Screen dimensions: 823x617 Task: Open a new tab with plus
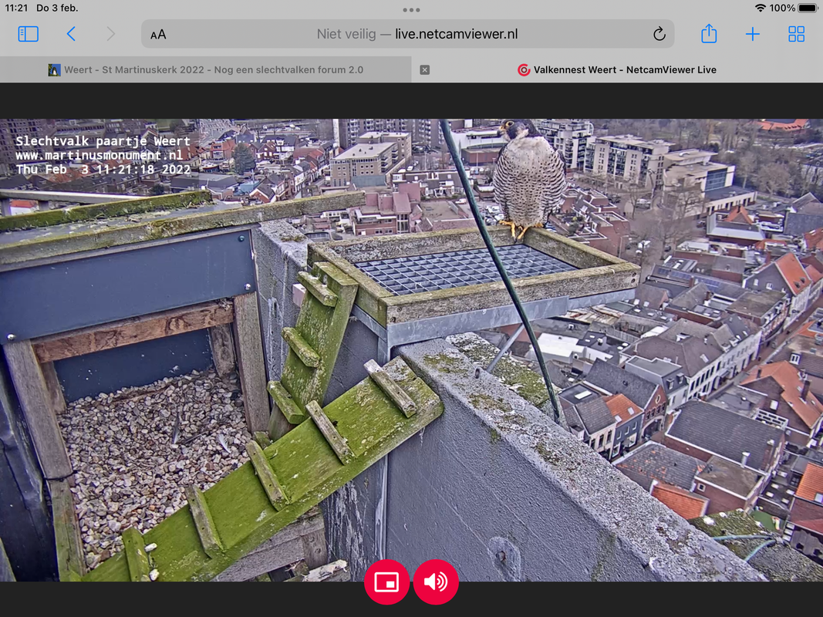tap(752, 34)
